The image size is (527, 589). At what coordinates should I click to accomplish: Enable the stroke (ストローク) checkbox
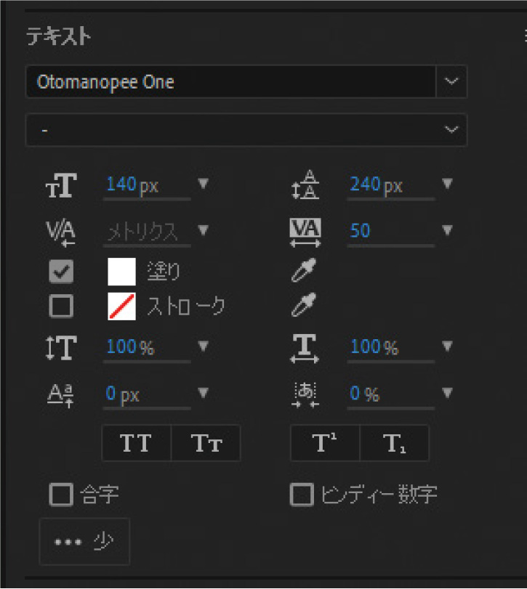tap(61, 306)
